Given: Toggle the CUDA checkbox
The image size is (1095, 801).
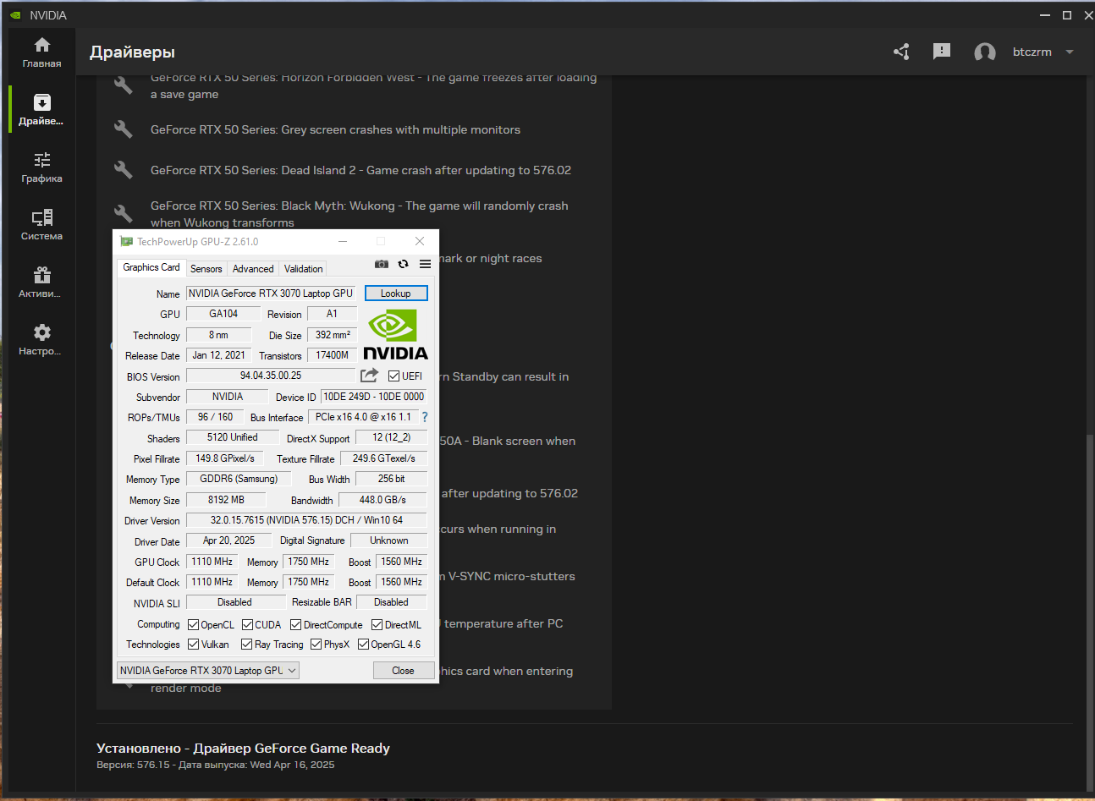Looking at the screenshot, I should (x=247, y=625).
